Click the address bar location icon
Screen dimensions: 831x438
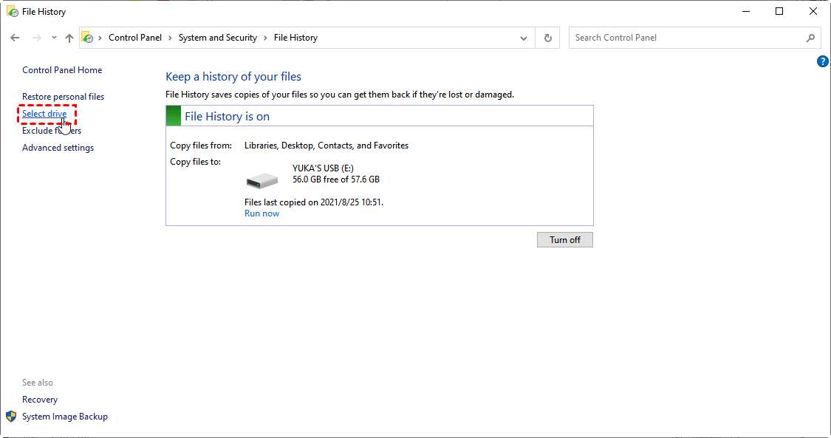coord(87,38)
